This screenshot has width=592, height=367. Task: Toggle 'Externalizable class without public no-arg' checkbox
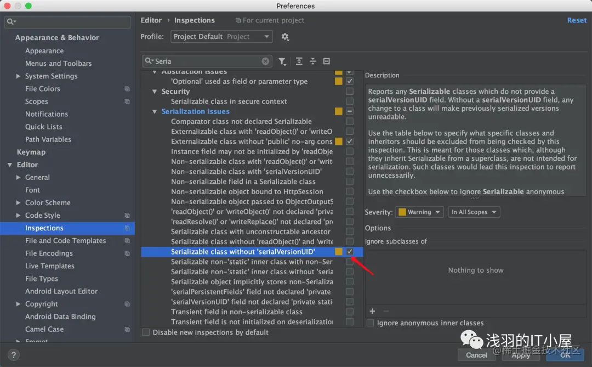coord(350,142)
